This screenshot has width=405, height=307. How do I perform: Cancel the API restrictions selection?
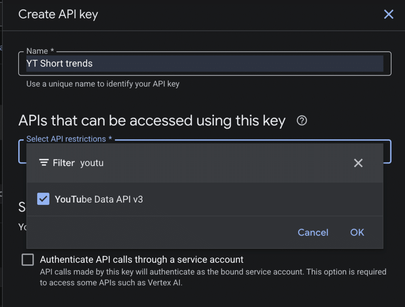313,232
